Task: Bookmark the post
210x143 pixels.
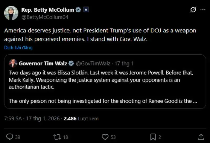Action: [153, 136]
